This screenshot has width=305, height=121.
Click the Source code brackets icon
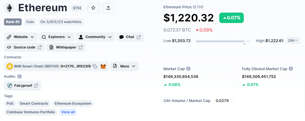(x=9, y=47)
